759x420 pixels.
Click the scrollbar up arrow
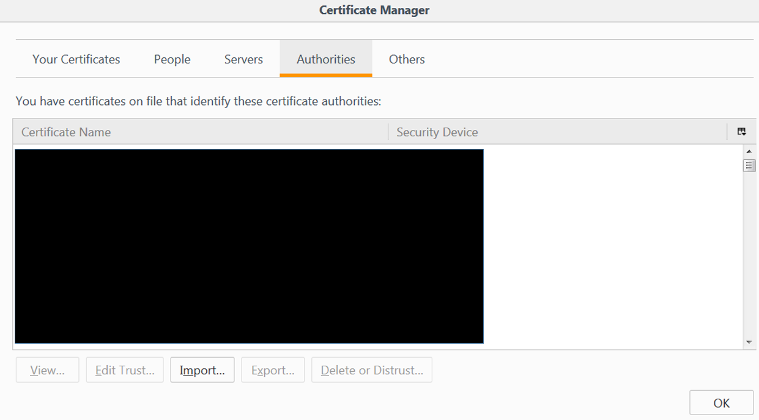[749, 151]
